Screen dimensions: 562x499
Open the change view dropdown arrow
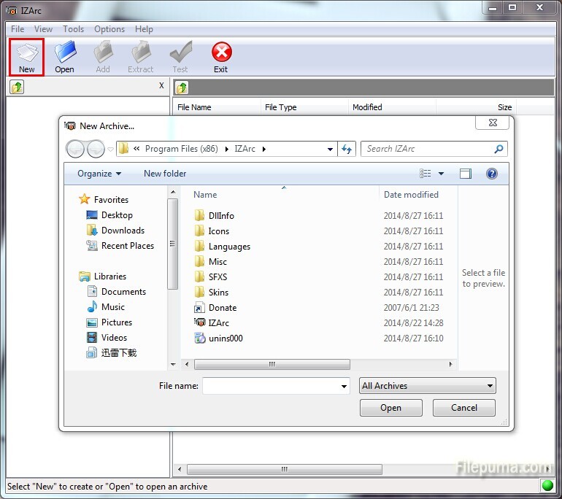pyautogui.click(x=441, y=174)
